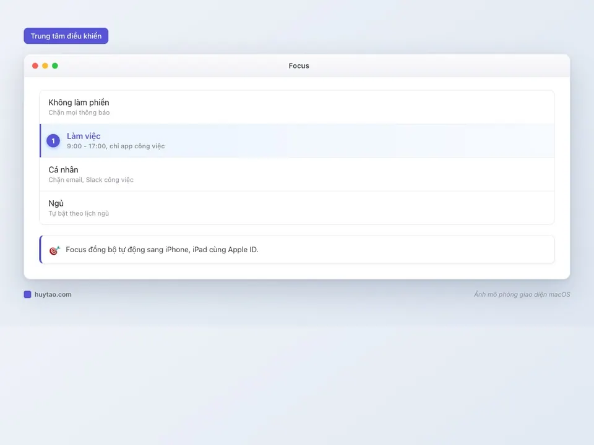Close the Focus window with red button
The image size is (594, 445).
coord(35,66)
